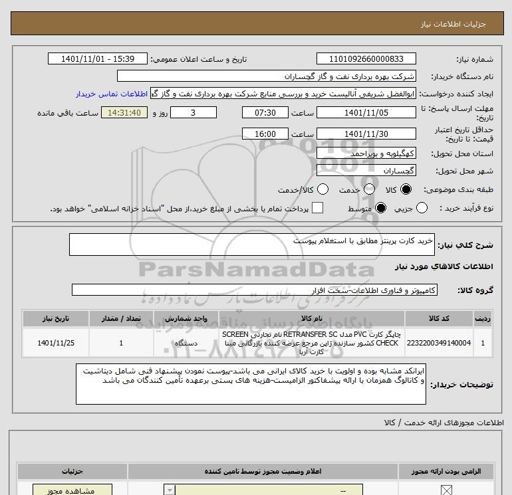
Task: Click the remaining days field showing 3
Action: (x=193, y=112)
